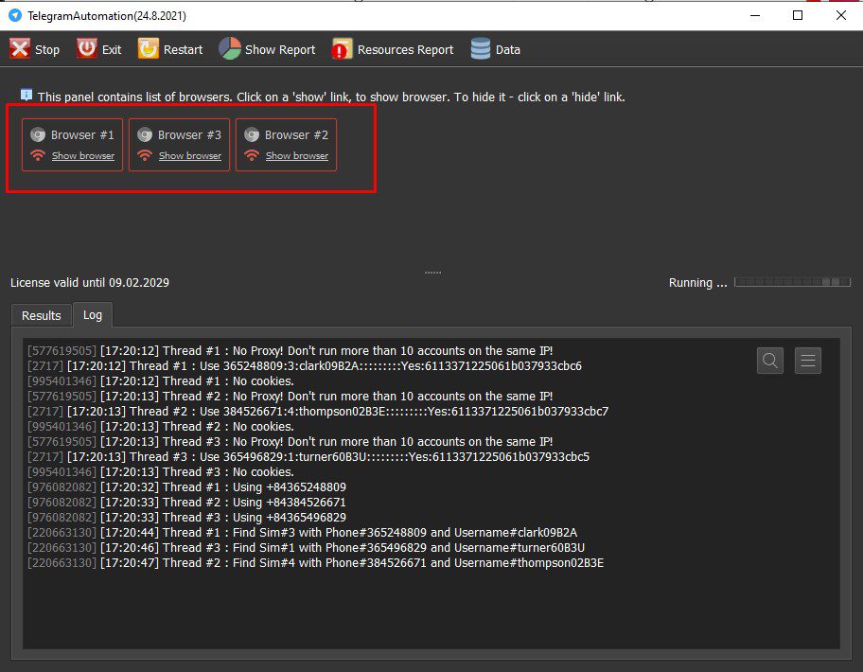Click log line 'Find Sim#1 with Phone#365496829'

(x=306, y=548)
